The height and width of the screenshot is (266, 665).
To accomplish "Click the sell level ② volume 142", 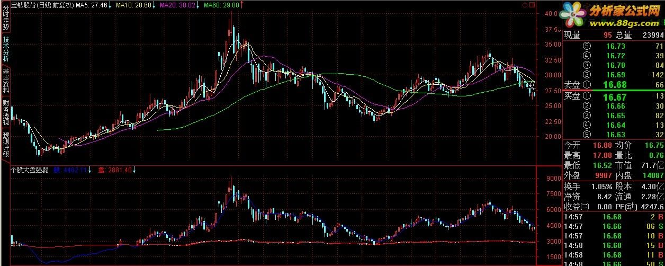I will (657, 75).
